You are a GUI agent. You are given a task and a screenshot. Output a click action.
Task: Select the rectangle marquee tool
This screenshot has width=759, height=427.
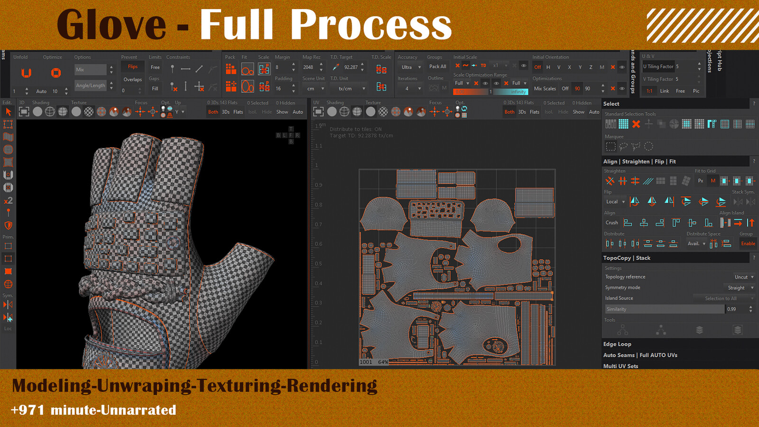point(611,147)
